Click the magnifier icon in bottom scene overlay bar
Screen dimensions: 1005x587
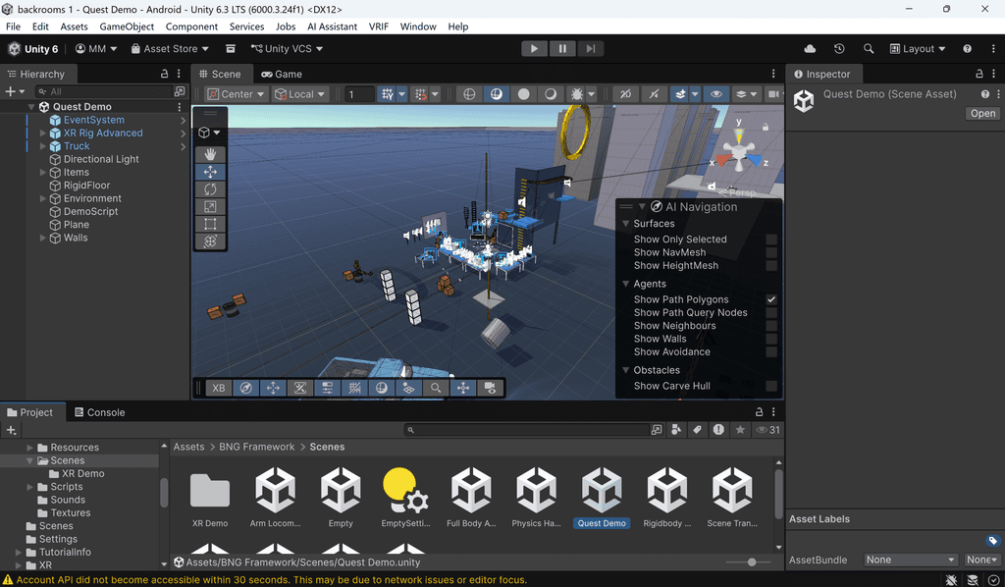(x=436, y=388)
